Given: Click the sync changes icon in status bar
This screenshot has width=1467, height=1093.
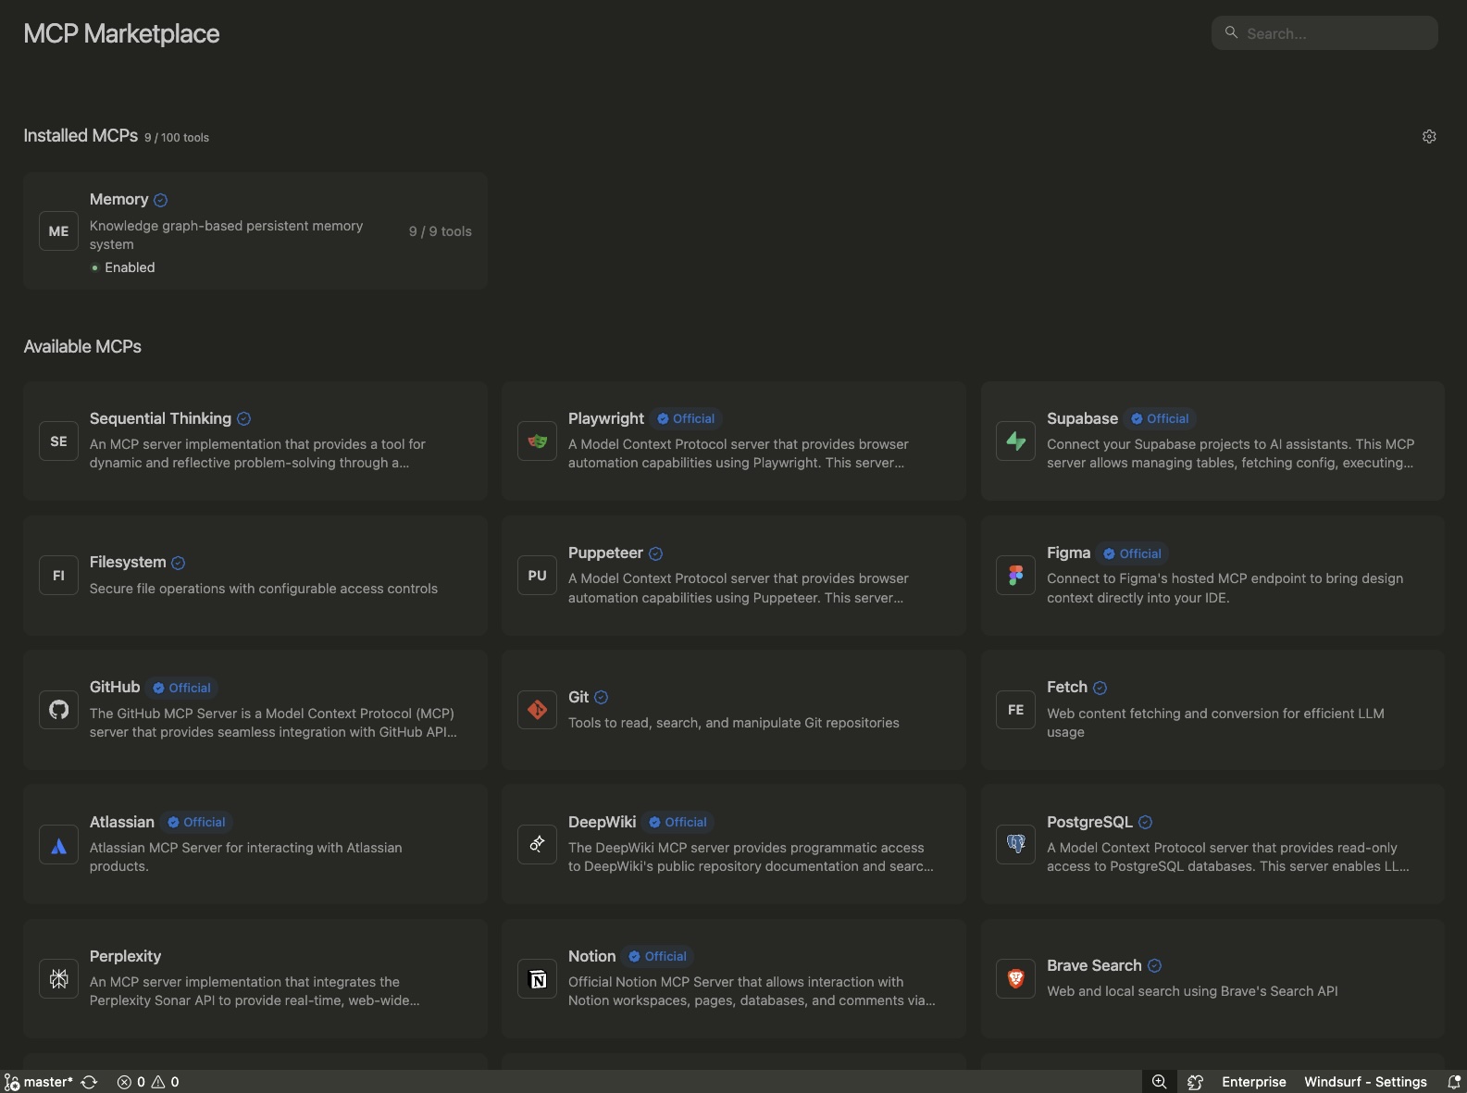Looking at the screenshot, I should tap(89, 1082).
